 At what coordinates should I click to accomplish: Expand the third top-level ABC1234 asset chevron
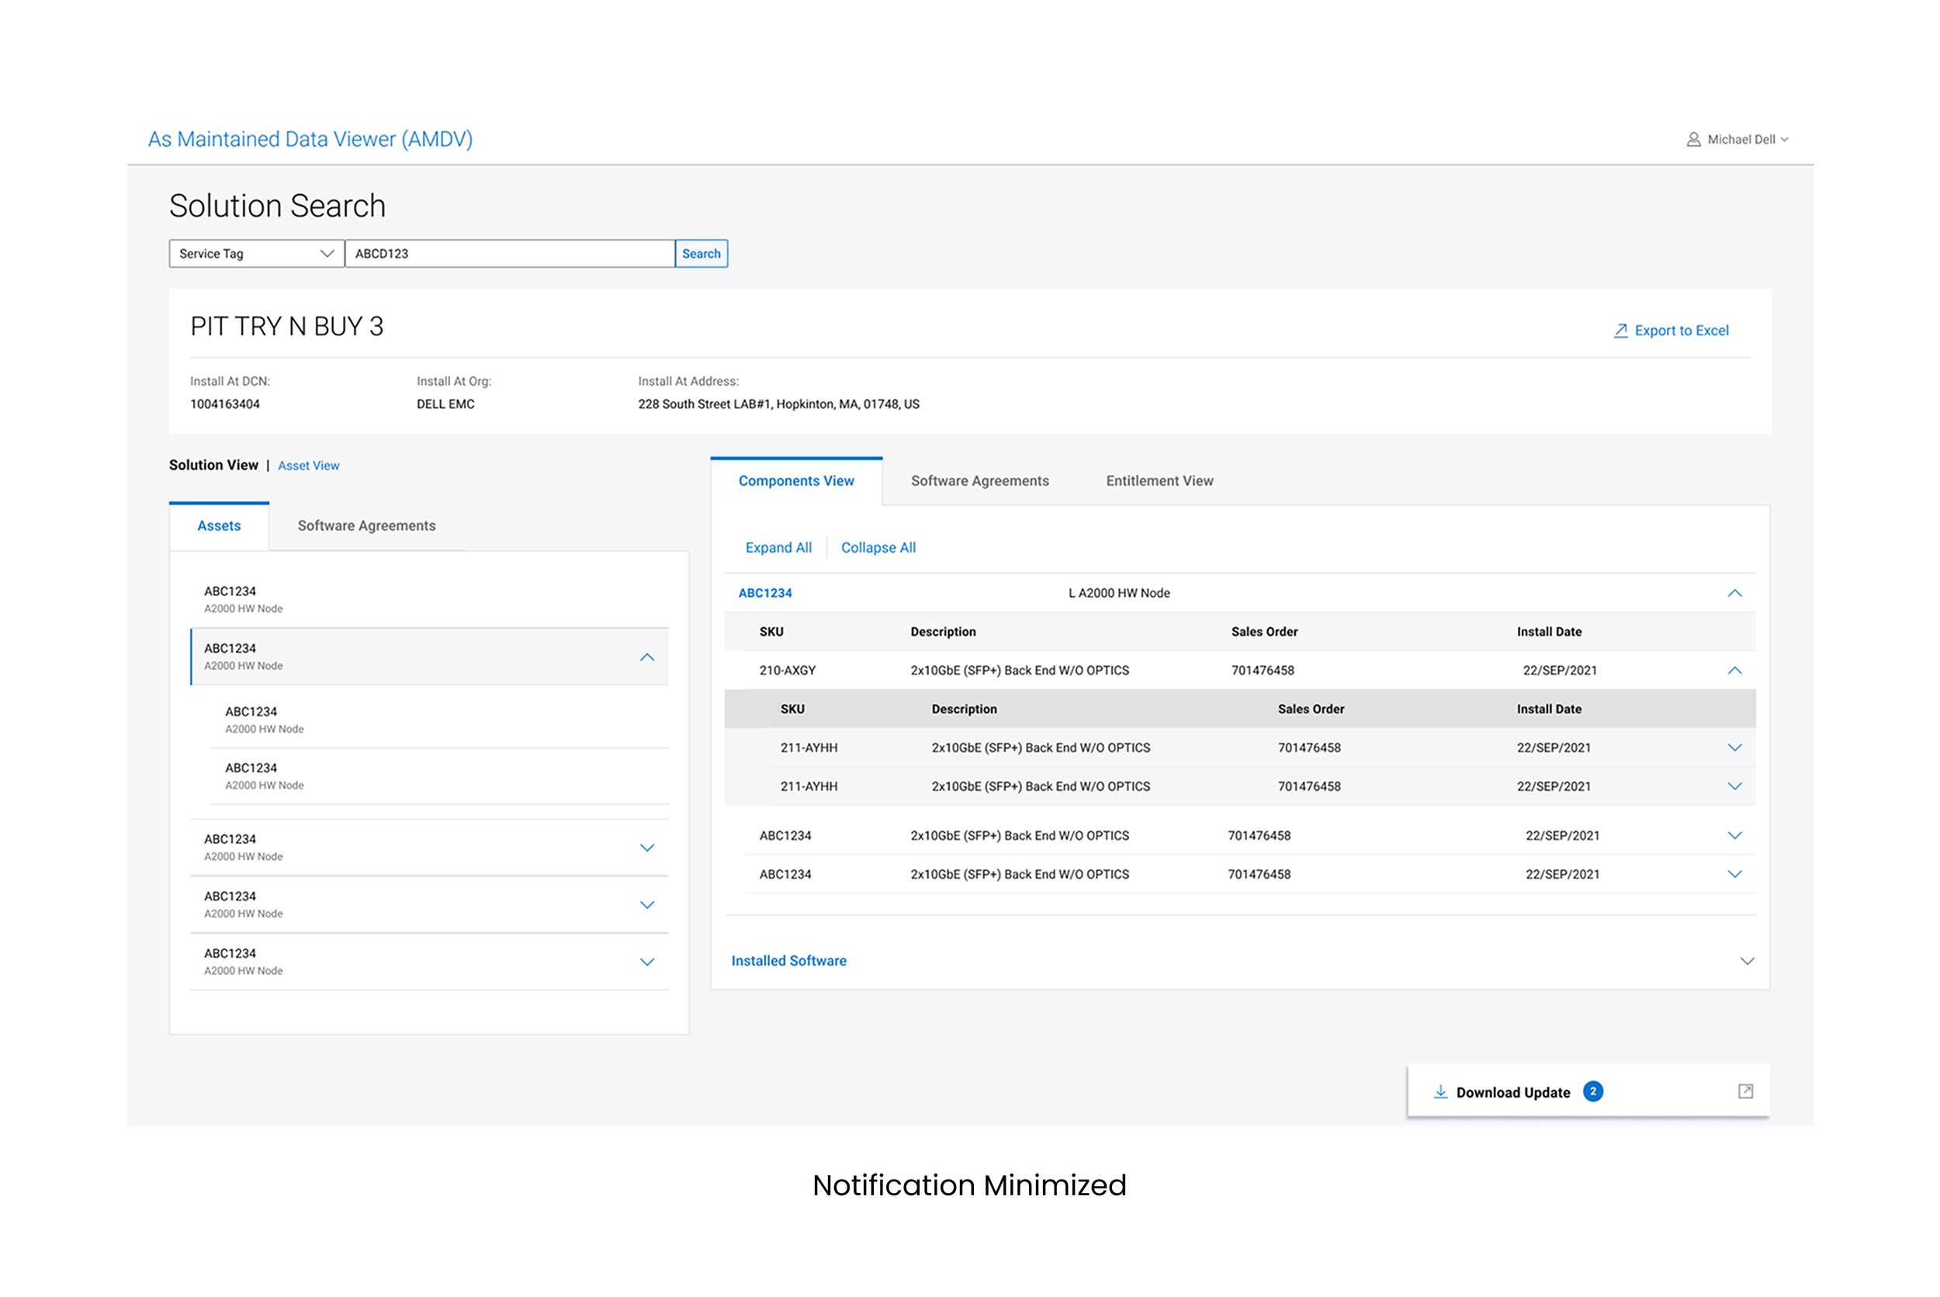click(646, 848)
